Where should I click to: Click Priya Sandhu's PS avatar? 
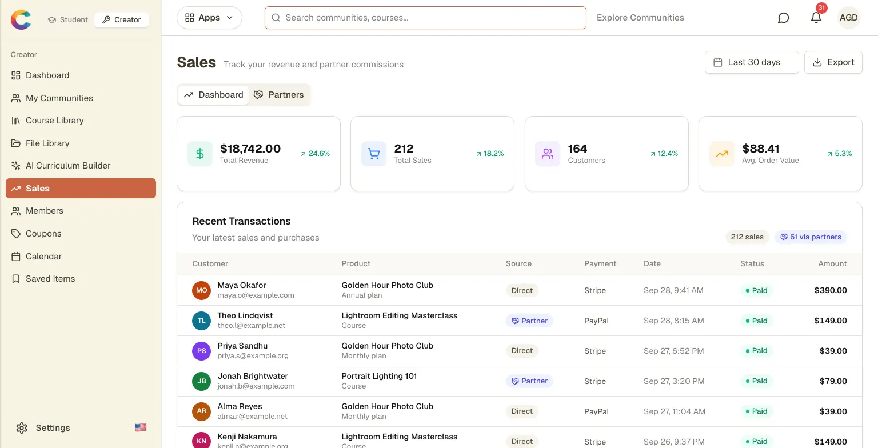202,351
